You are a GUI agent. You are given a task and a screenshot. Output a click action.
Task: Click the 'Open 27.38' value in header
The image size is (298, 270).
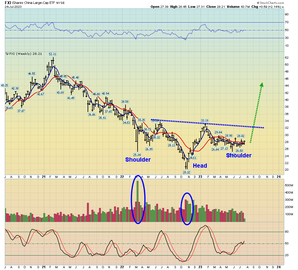point(160,7)
